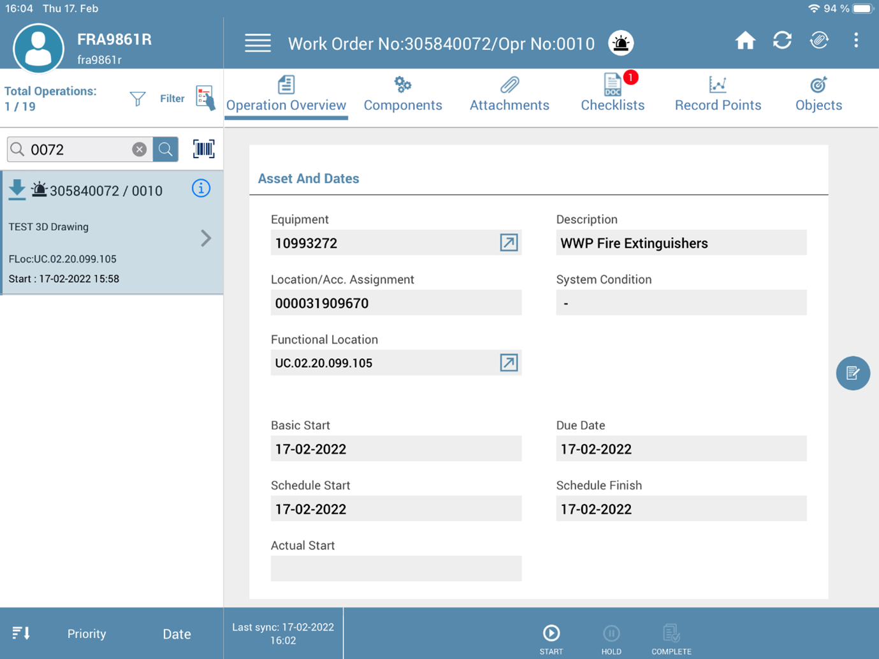
Task: Start the operation
Action: tap(551, 638)
